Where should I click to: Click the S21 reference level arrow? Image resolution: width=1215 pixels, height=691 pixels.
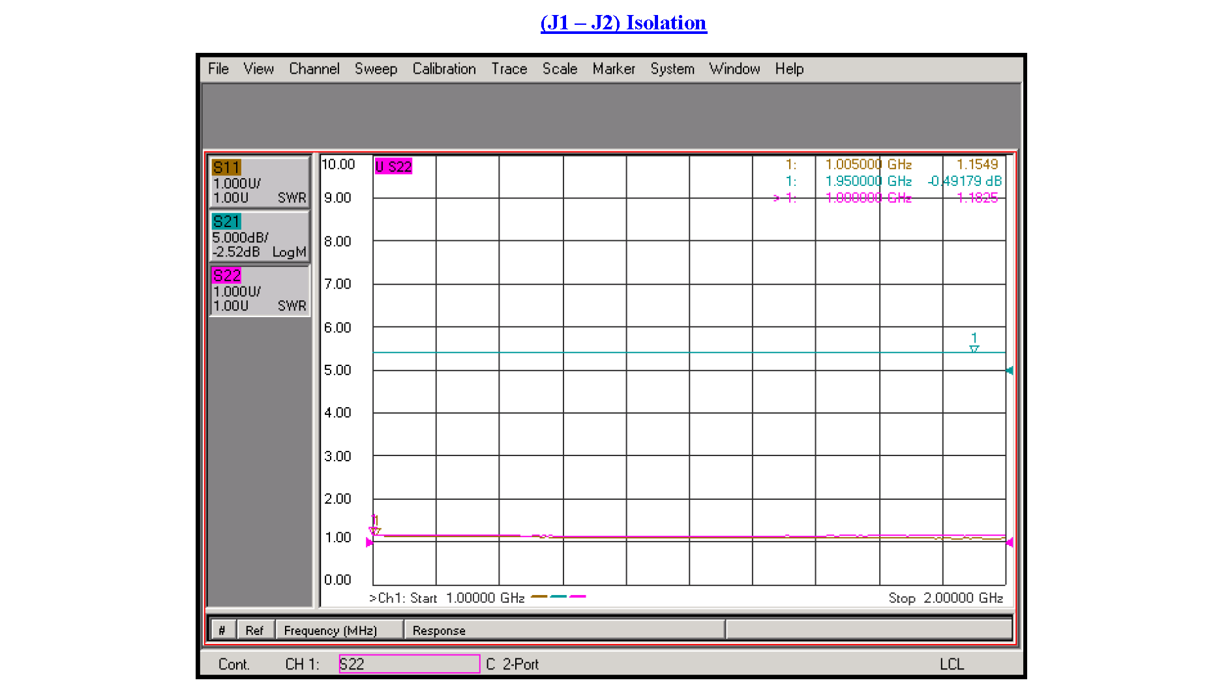1009,370
